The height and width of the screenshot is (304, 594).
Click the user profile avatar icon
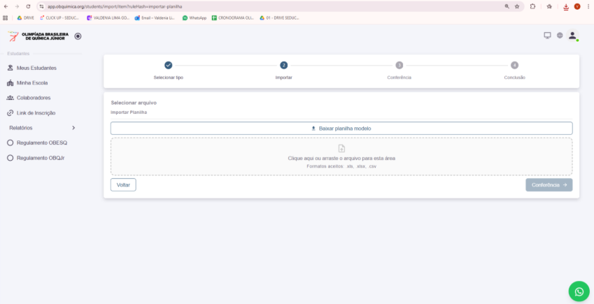click(572, 36)
